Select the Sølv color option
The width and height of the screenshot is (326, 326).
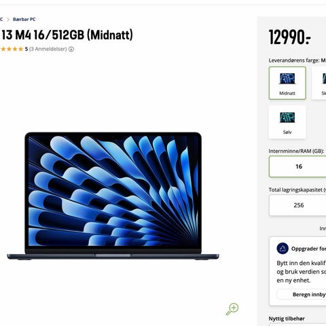pyautogui.click(x=287, y=122)
